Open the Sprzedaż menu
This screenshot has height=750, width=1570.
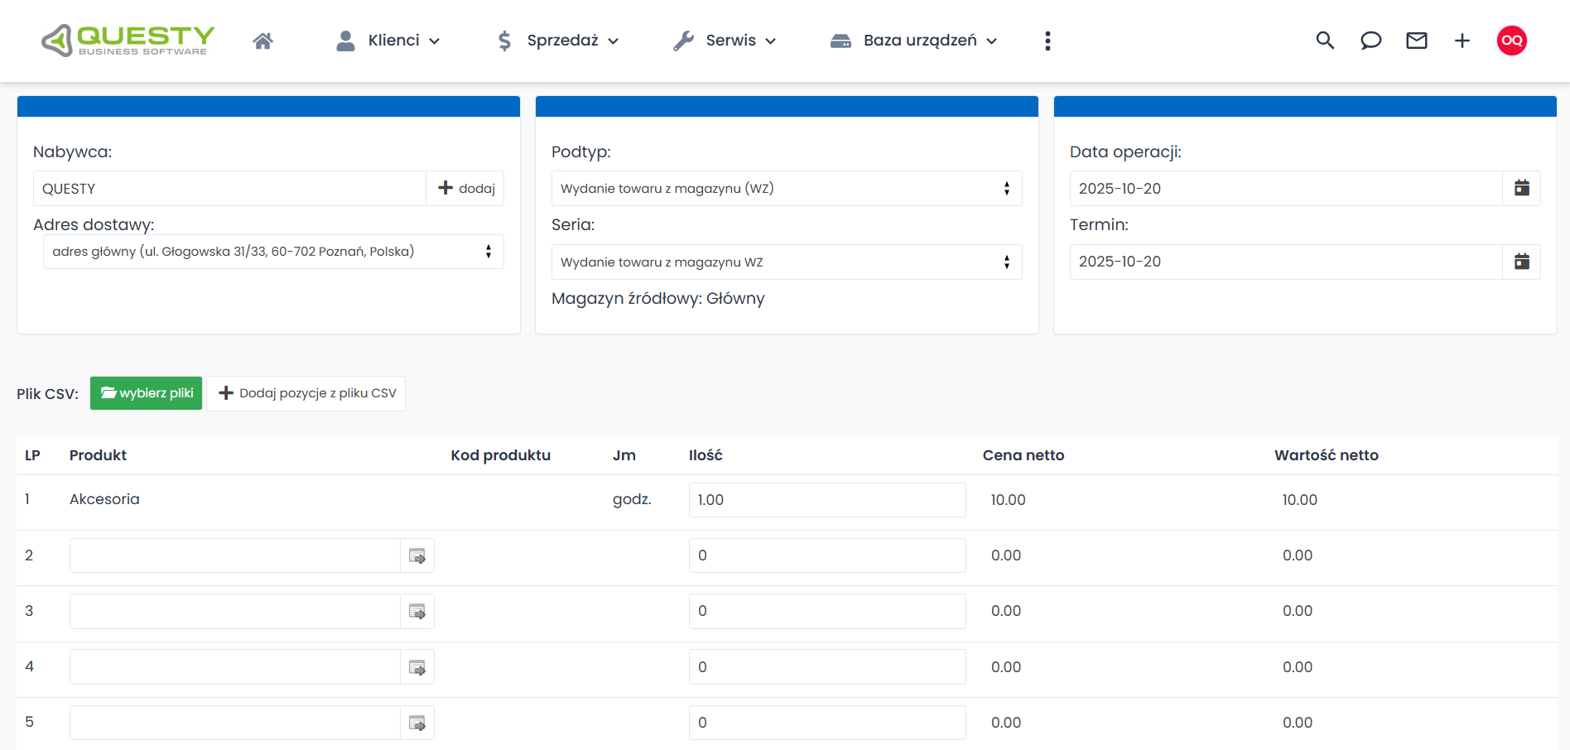[558, 41]
